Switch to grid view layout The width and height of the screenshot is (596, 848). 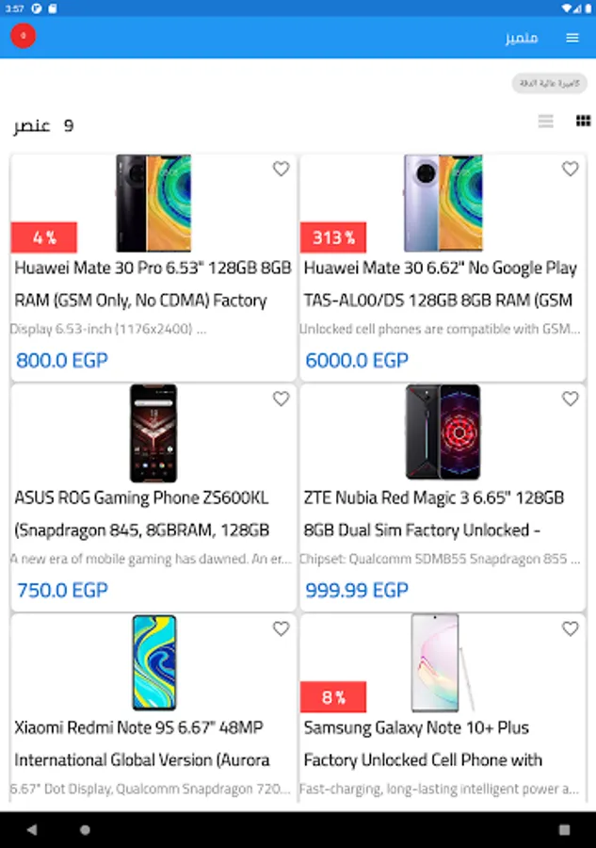(583, 121)
